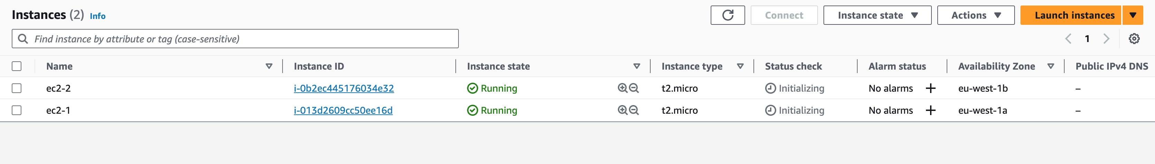Screen dimensions: 1155x164
Task: Click the refresh instances icon button
Action: [x=727, y=15]
